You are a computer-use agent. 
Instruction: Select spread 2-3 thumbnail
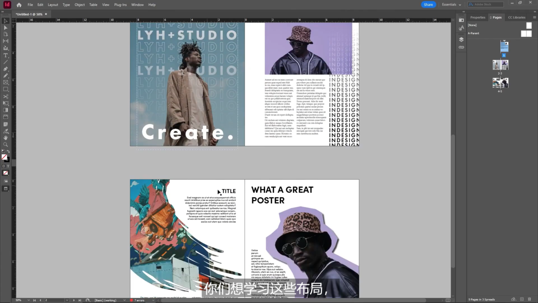pyautogui.click(x=500, y=65)
